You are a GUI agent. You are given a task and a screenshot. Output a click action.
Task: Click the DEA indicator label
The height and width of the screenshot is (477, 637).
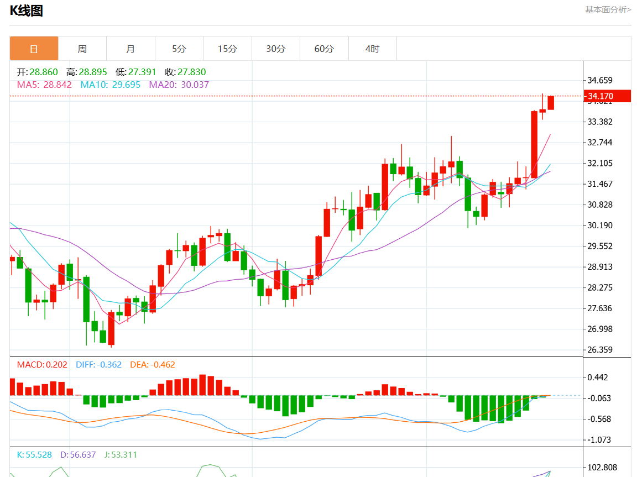(x=152, y=365)
